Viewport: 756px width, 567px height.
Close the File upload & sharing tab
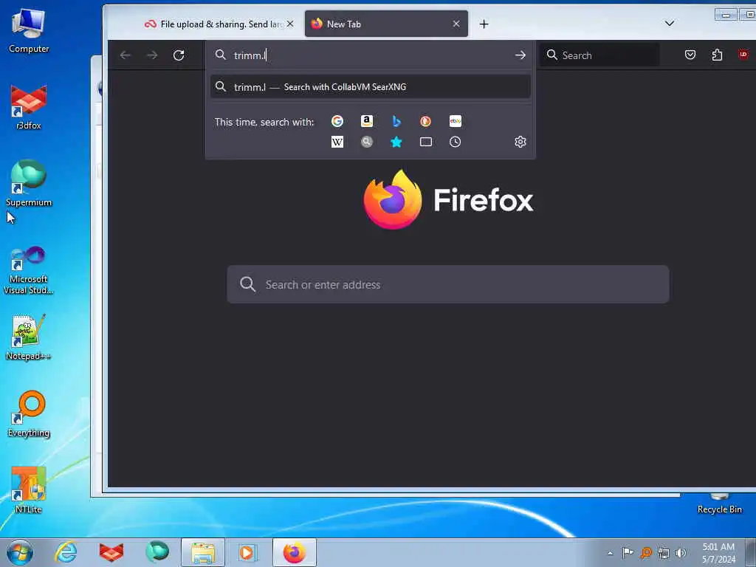(290, 24)
